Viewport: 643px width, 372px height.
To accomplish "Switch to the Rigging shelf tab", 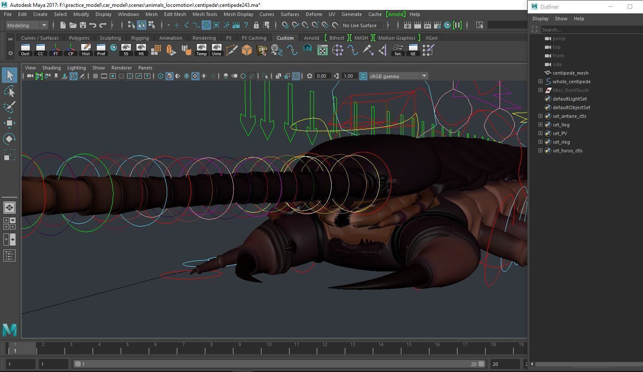I will click(x=140, y=38).
